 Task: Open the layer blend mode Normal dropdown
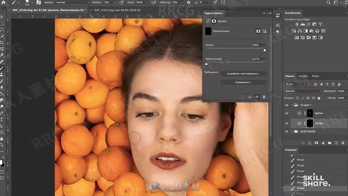(x=303, y=91)
